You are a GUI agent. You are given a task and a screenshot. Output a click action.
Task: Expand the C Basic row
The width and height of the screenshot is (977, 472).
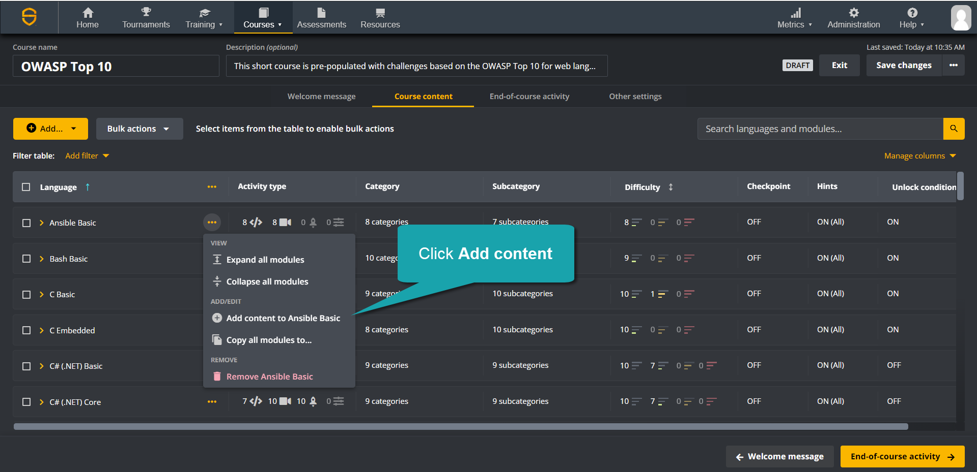[42, 295]
